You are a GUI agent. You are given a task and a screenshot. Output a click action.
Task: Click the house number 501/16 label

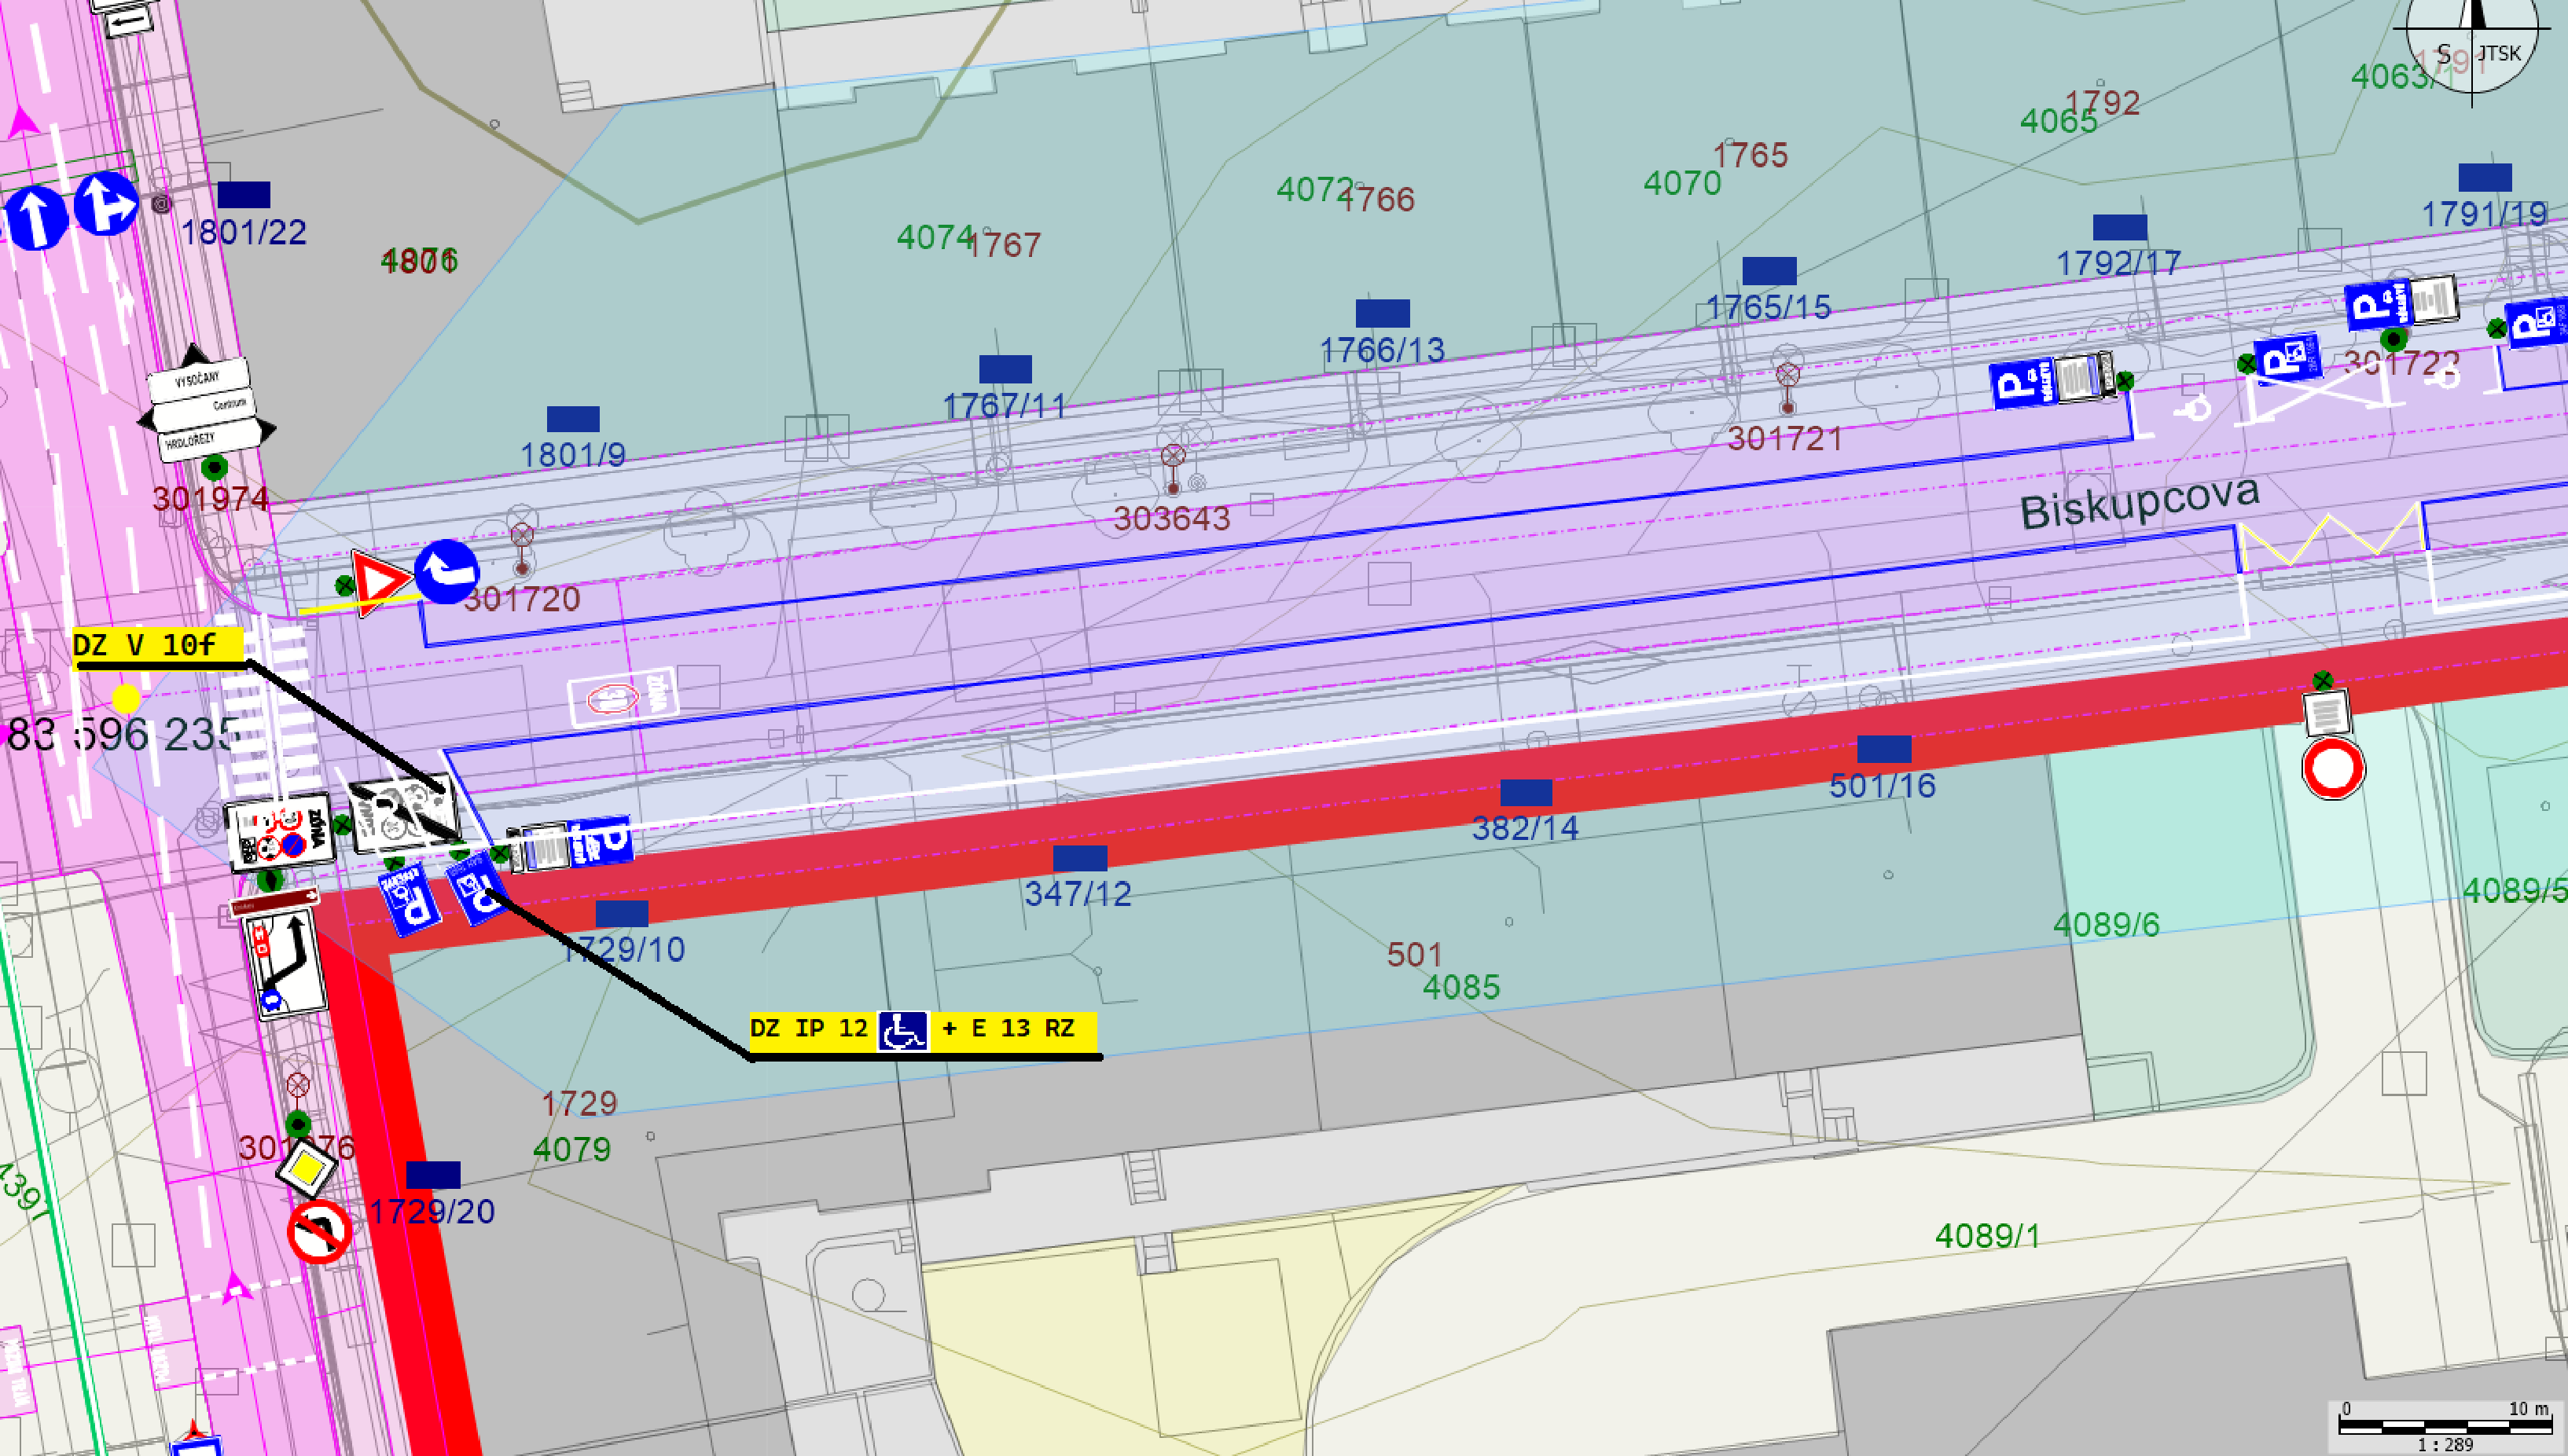click(1882, 786)
